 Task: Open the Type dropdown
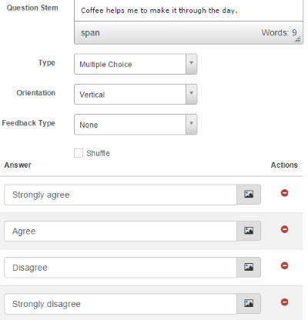(136, 64)
